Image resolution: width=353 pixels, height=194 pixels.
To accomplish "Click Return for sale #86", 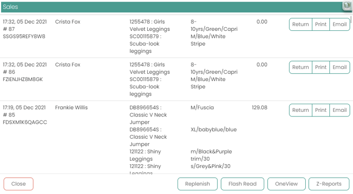I will [301, 67].
